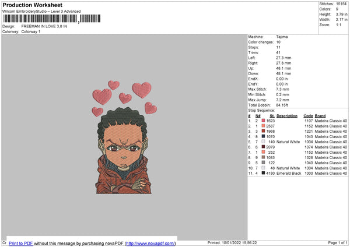Screen dimensions: 350x247
Task: Click the Color changes value 10
Action: (x=278, y=42)
